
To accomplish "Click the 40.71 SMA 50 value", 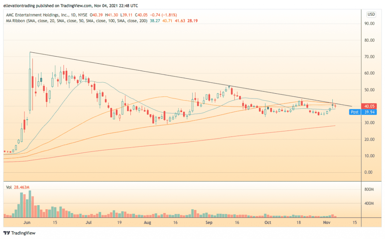I will coord(167,21).
